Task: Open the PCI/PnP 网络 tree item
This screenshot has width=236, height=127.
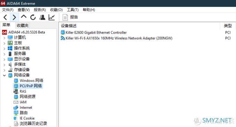Action: coord(31,86)
